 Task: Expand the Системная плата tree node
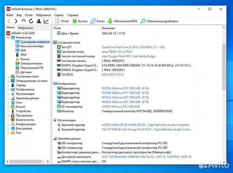click(8, 76)
